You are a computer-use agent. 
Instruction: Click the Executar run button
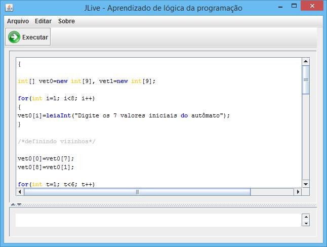(x=28, y=37)
